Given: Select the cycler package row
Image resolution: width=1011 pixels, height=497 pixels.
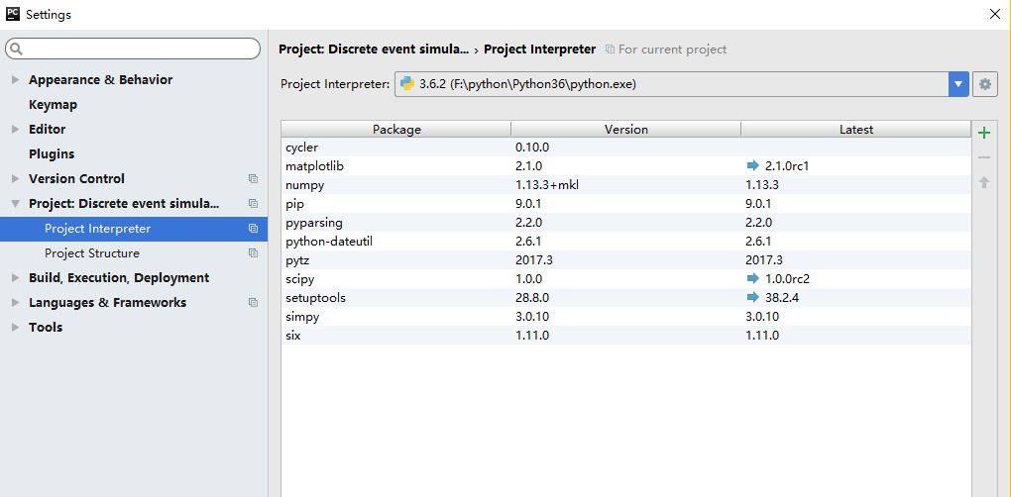Looking at the screenshot, I should pos(625,148).
